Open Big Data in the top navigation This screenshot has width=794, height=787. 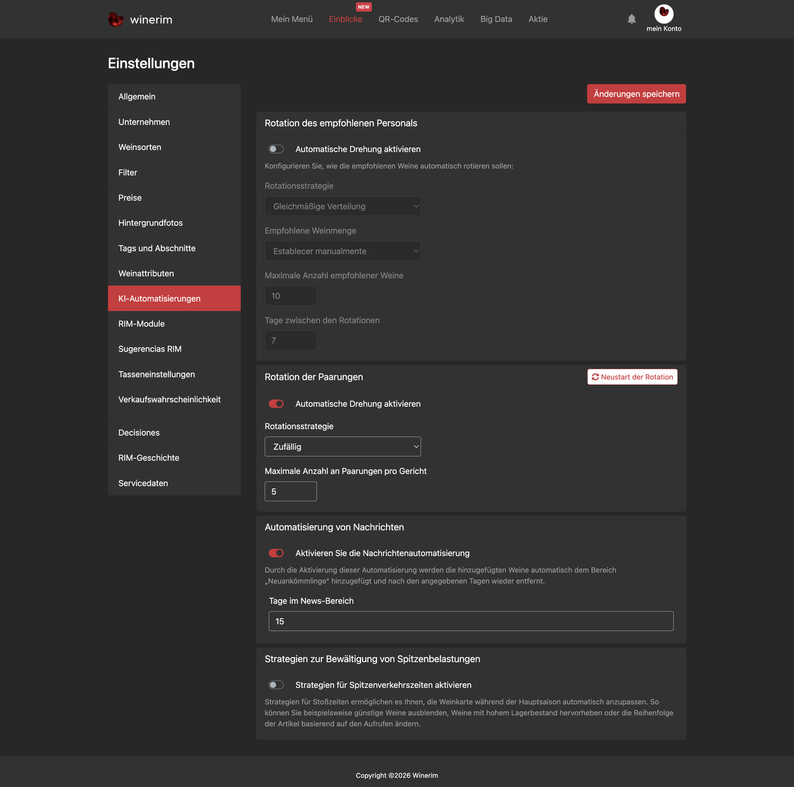496,19
